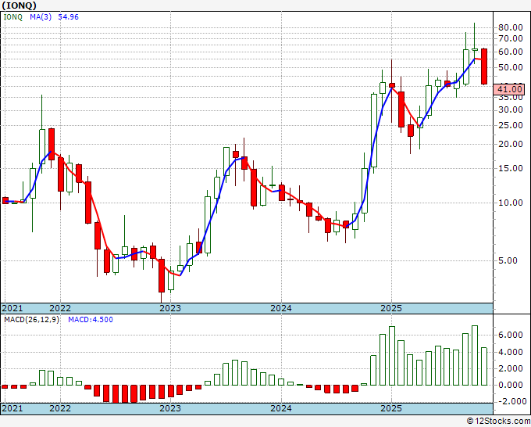Click the 60.00 price axis label
This screenshot has height=427, width=531.
coord(511,52)
